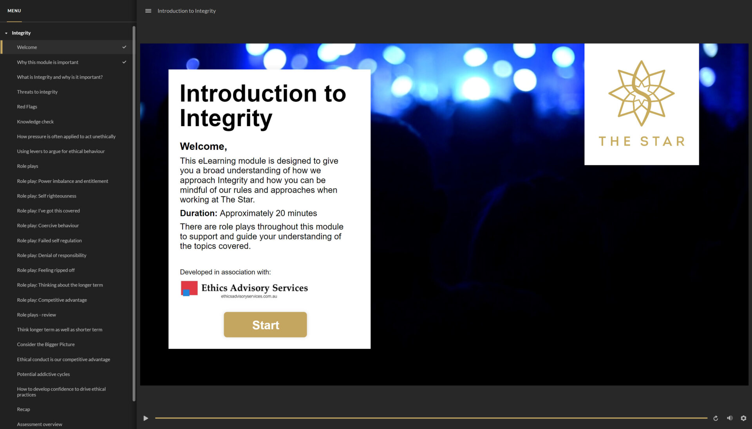Select Assessment overview in the menu
Screen dimensions: 752x429
(40, 424)
